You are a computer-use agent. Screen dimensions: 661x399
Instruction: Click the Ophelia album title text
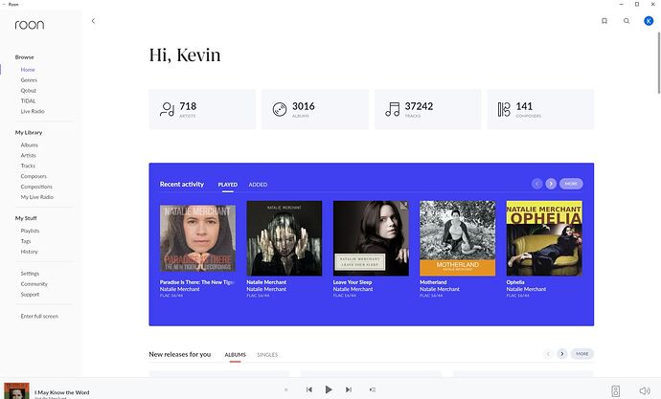coord(515,282)
